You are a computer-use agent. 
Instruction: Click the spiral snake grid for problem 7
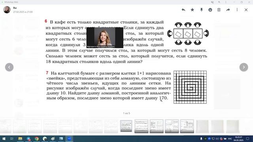190,87
